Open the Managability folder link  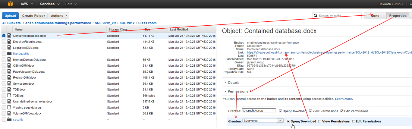tap(21, 54)
